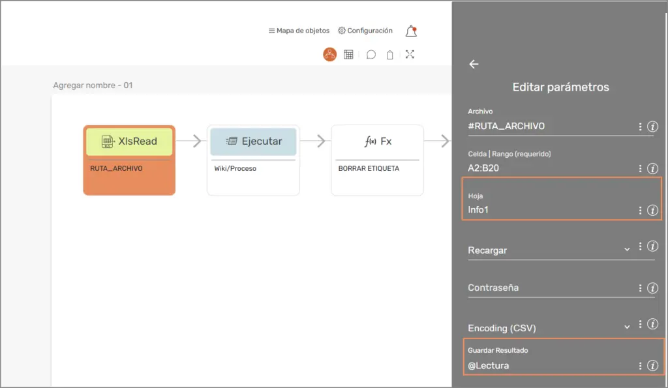The width and height of the screenshot is (668, 388).
Task: Click the back arrow in parameters panel
Action: pyautogui.click(x=474, y=64)
